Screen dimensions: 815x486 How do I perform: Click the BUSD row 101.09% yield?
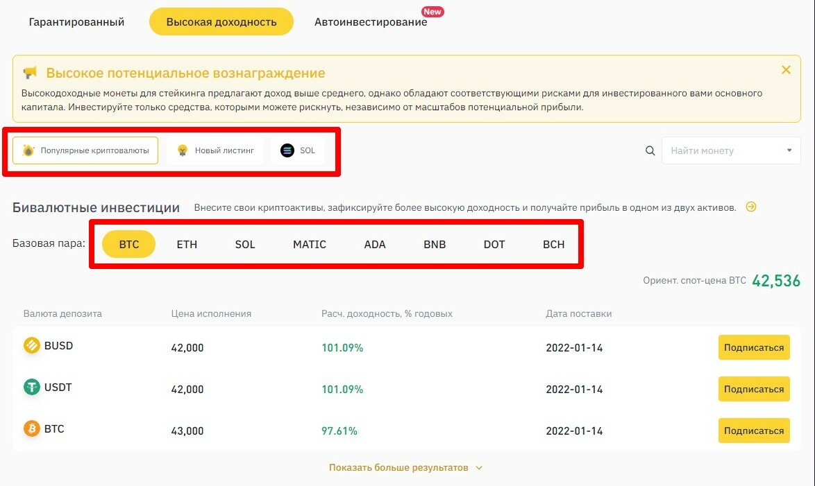(342, 347)
